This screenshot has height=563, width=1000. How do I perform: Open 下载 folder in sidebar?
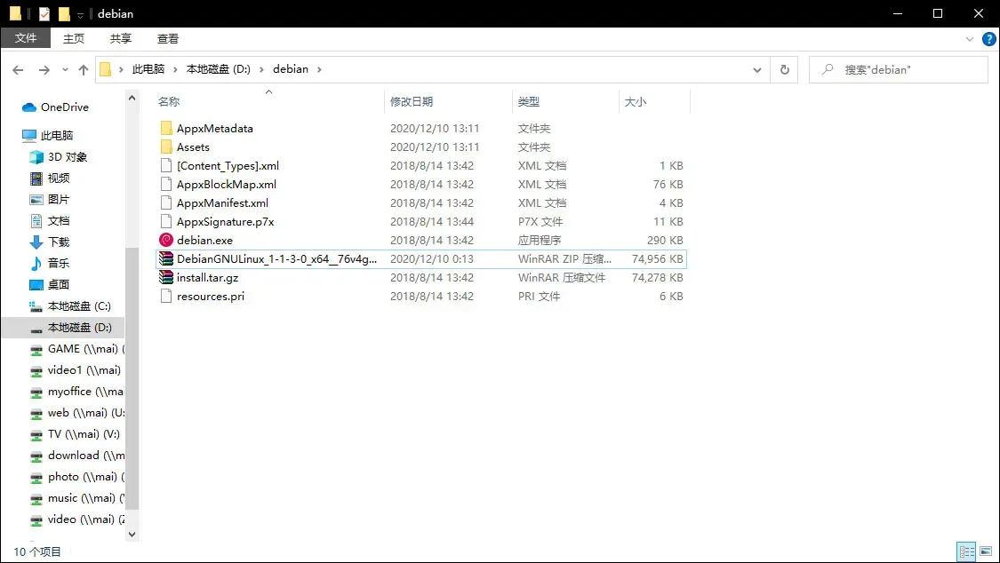[x=50, y=242]
